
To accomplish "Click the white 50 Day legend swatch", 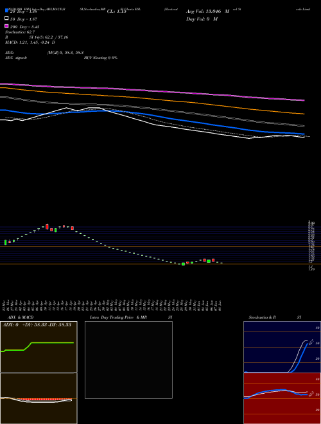I will click(6, 19).
